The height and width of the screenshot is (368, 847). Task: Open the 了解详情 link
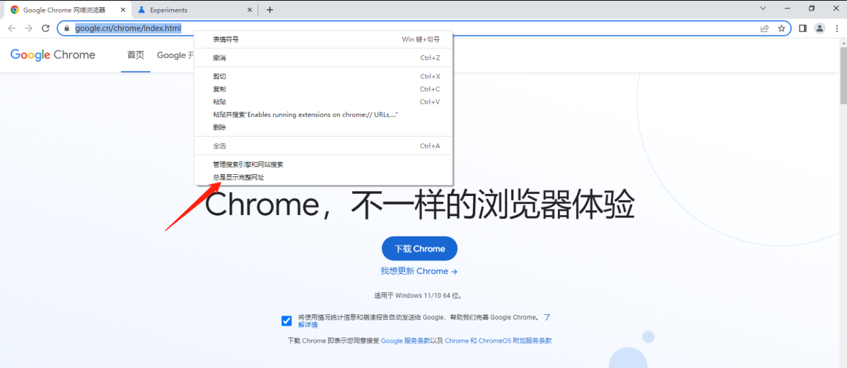pyautogui.click(x=308, y=325)
